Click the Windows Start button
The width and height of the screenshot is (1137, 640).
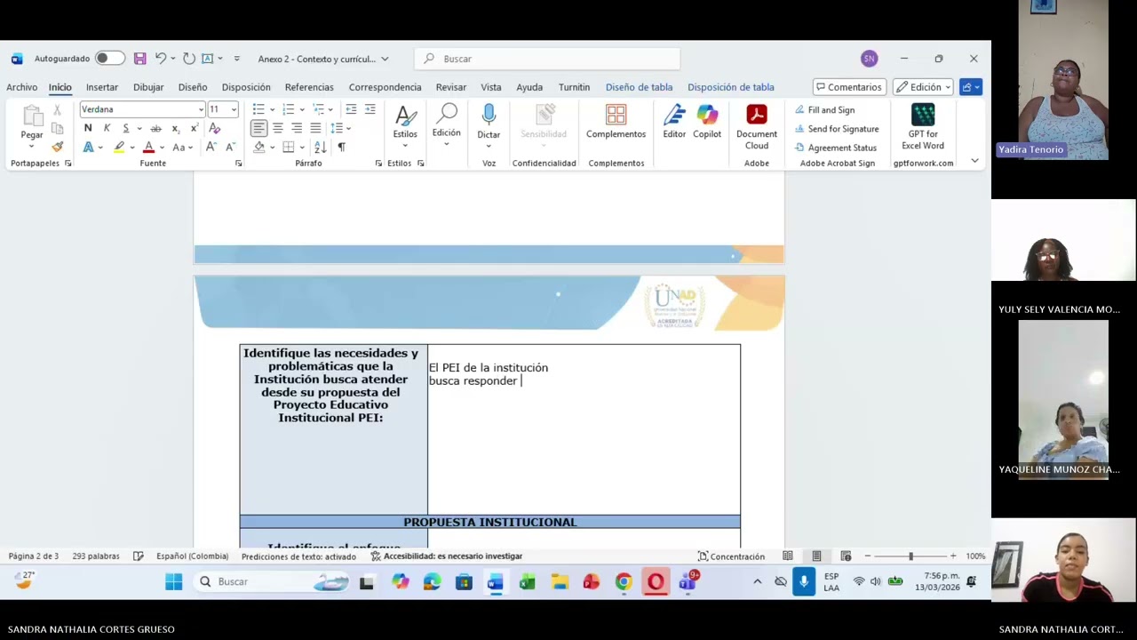(x=173, y=582)
